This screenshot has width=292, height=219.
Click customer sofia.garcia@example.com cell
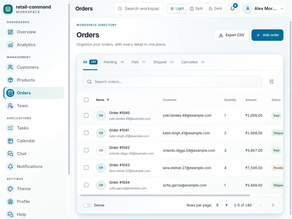coord(184,185)
